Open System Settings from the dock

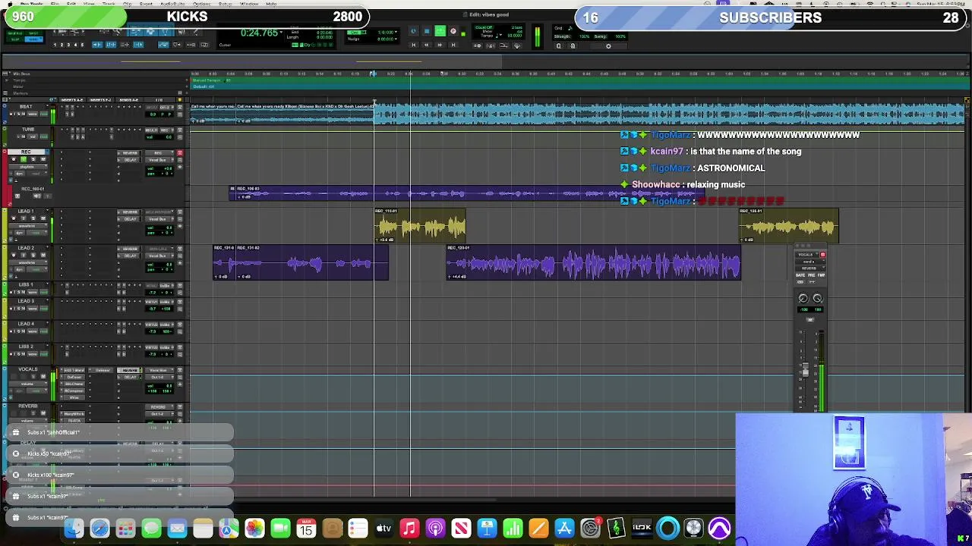click(590, 528)
